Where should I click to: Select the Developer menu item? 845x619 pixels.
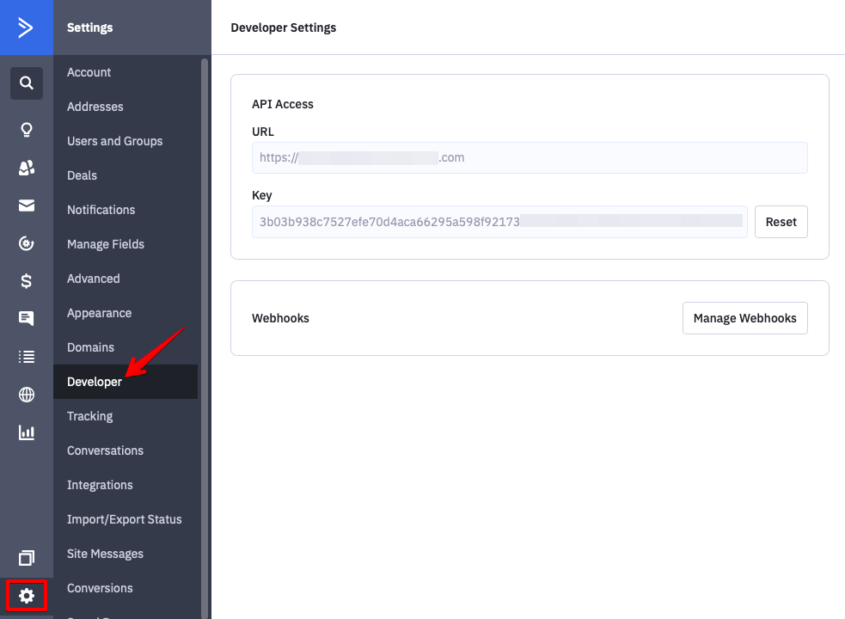tap(95, 382)
